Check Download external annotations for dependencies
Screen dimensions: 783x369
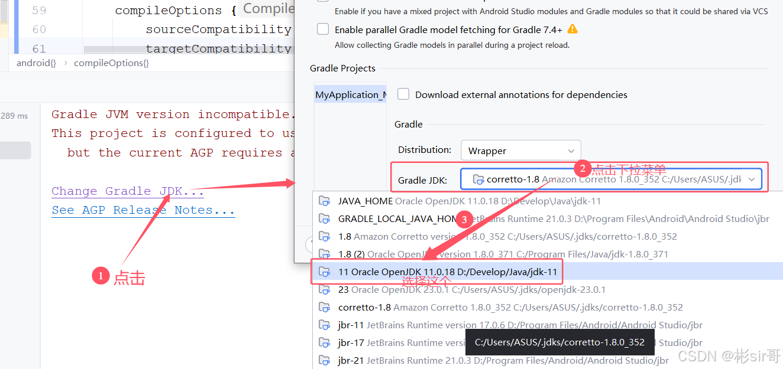403,94
